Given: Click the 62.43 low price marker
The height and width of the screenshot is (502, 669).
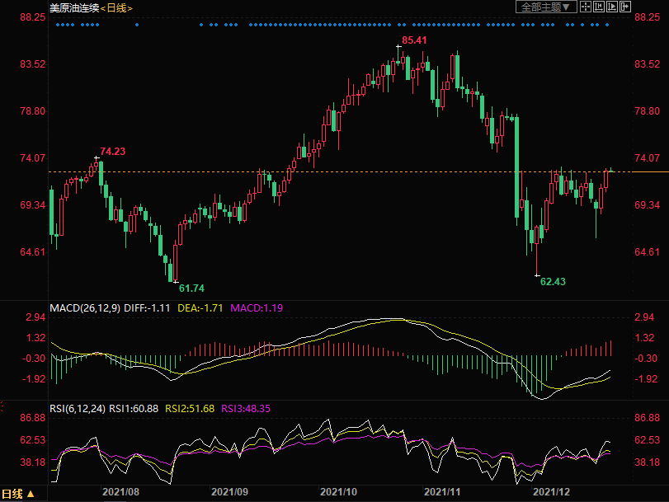Looking at the screenshot, I should [x=553, y=281].
